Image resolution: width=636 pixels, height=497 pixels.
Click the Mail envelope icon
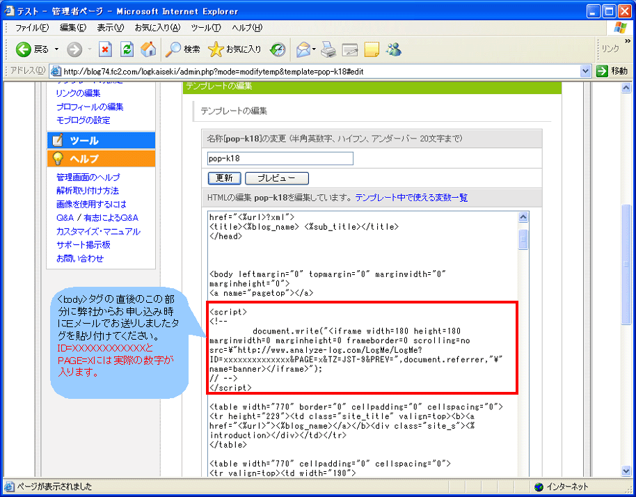(303, 49)
